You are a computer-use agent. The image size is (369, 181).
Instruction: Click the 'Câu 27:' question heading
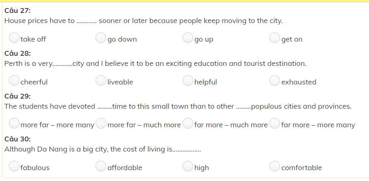point(17,11)
